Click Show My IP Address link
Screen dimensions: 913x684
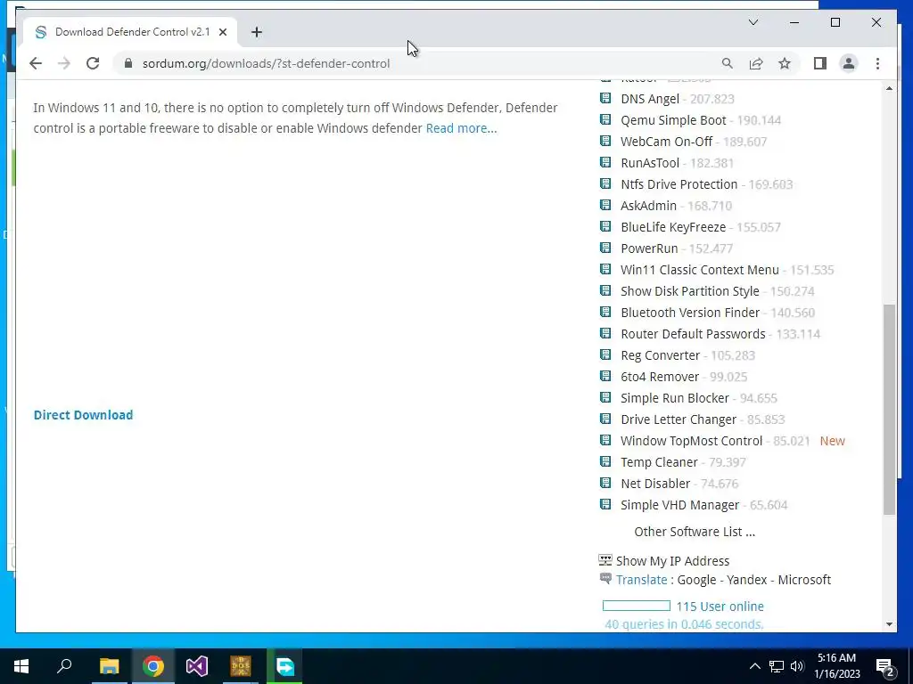(x=672, y=561)
